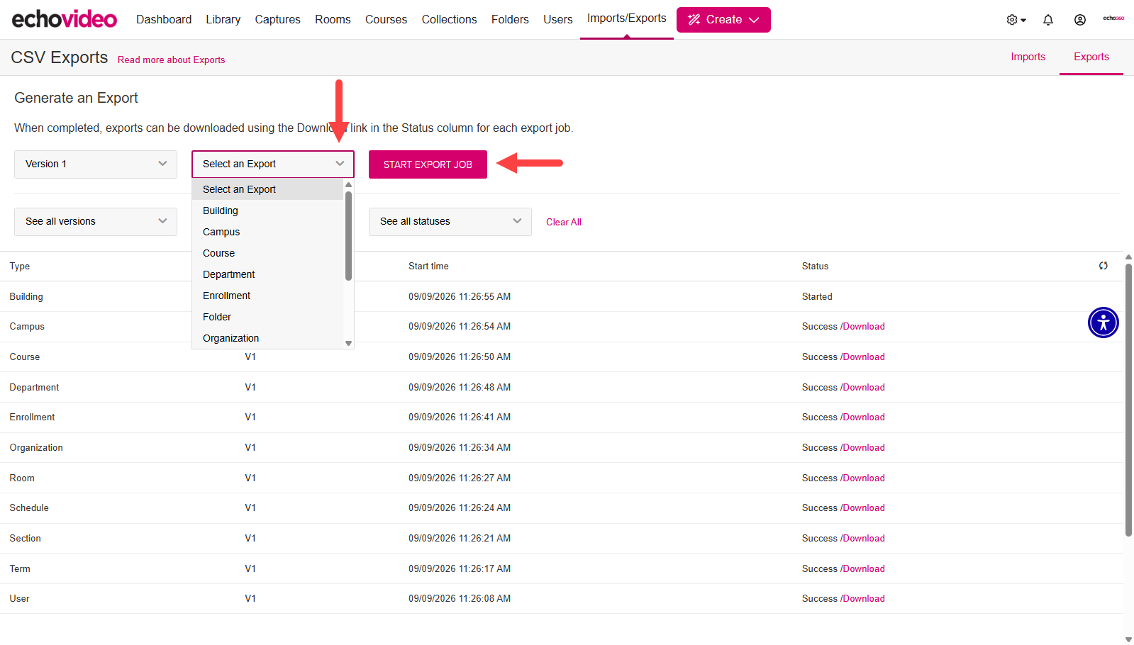Click the accessibility widget icon
The width and height of the screenshot is (1134, 645).
pos(1103,322)
